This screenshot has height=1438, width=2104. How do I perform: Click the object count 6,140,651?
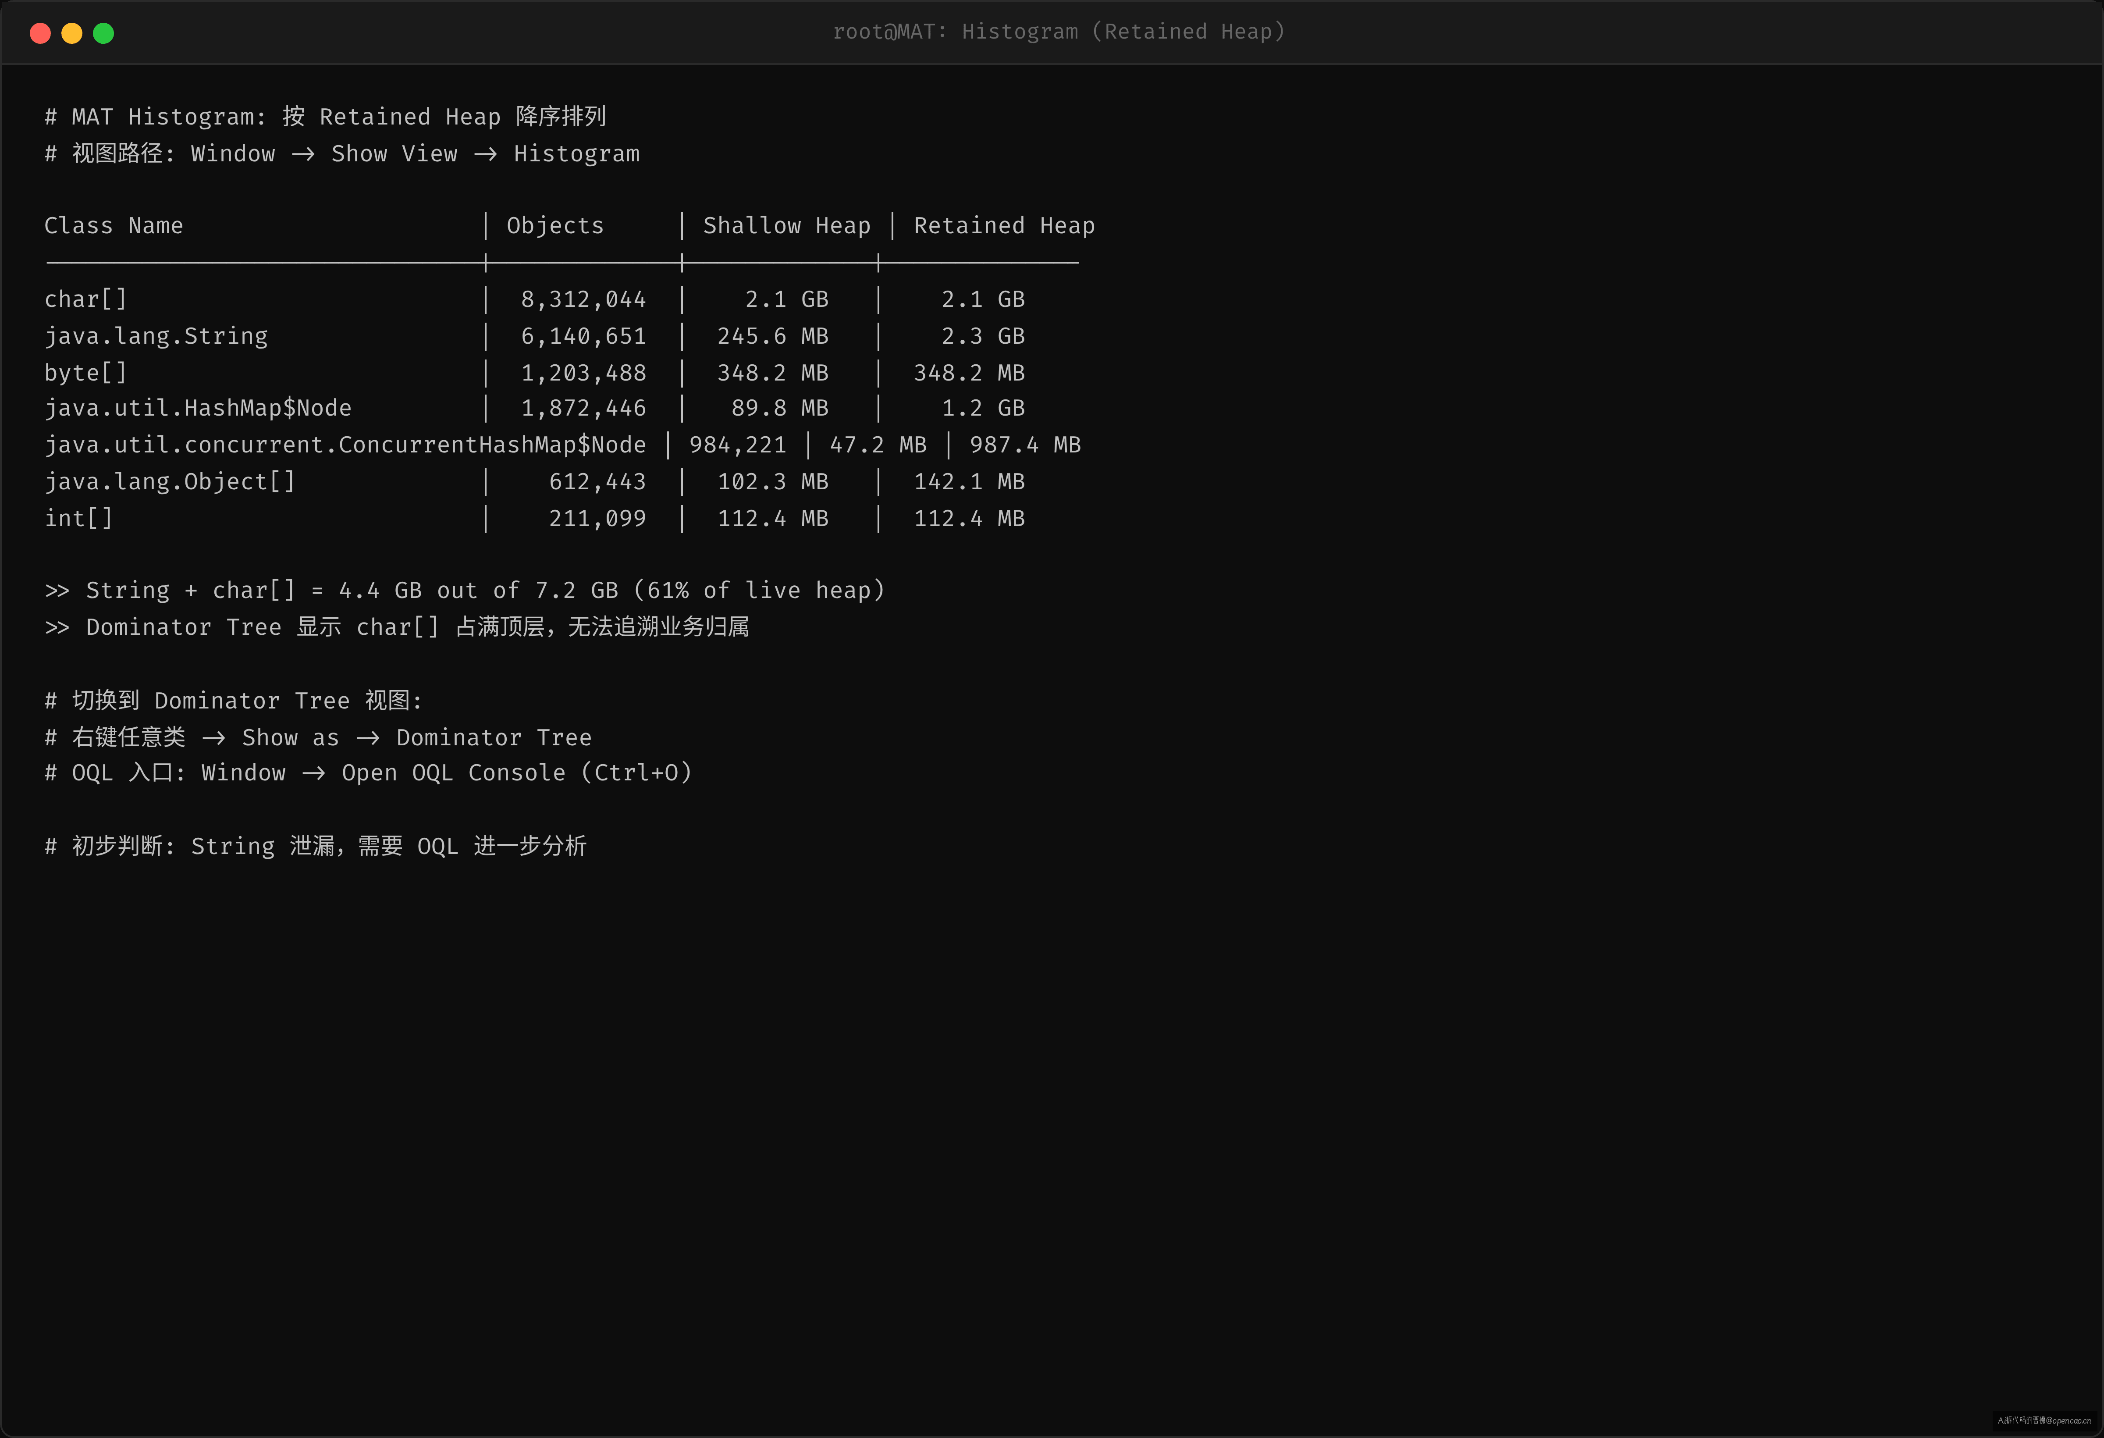pyautogui.click(x=583, y=336)
